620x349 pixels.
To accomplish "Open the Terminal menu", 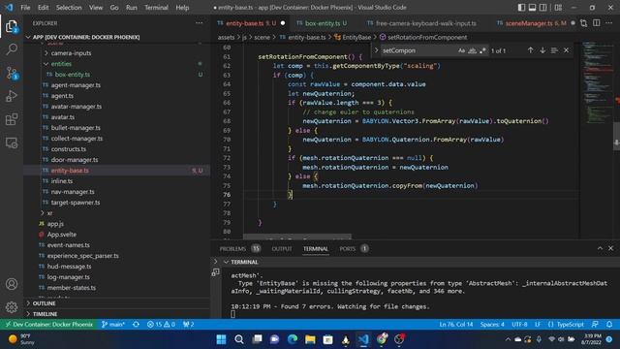I will pos(156,8).
